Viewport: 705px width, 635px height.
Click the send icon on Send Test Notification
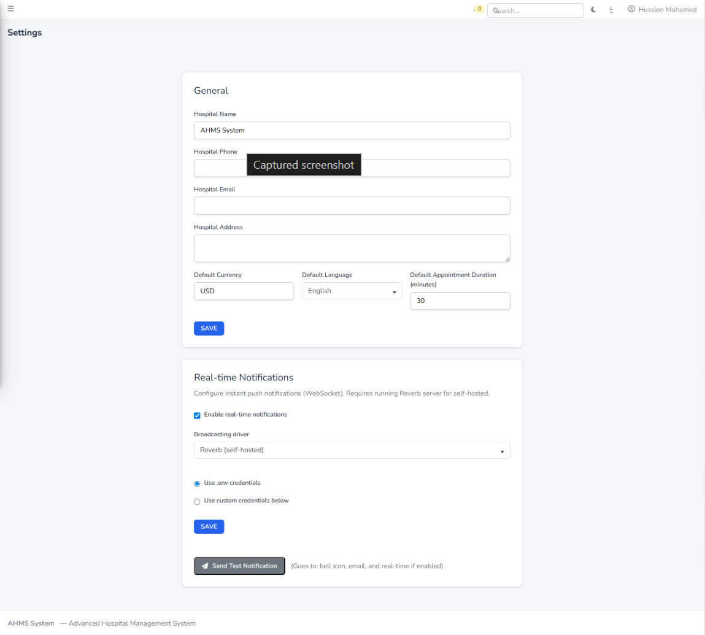205,566
